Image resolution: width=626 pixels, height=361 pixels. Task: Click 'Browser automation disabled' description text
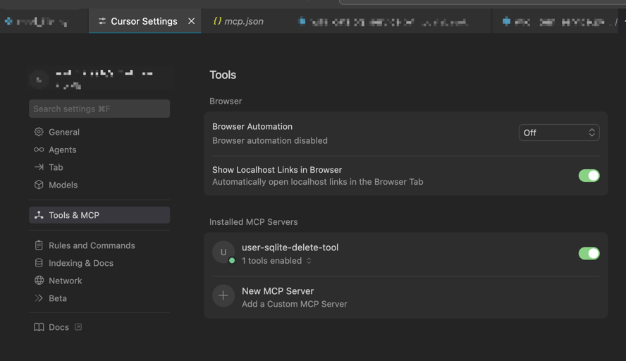(x=270, y=140)
